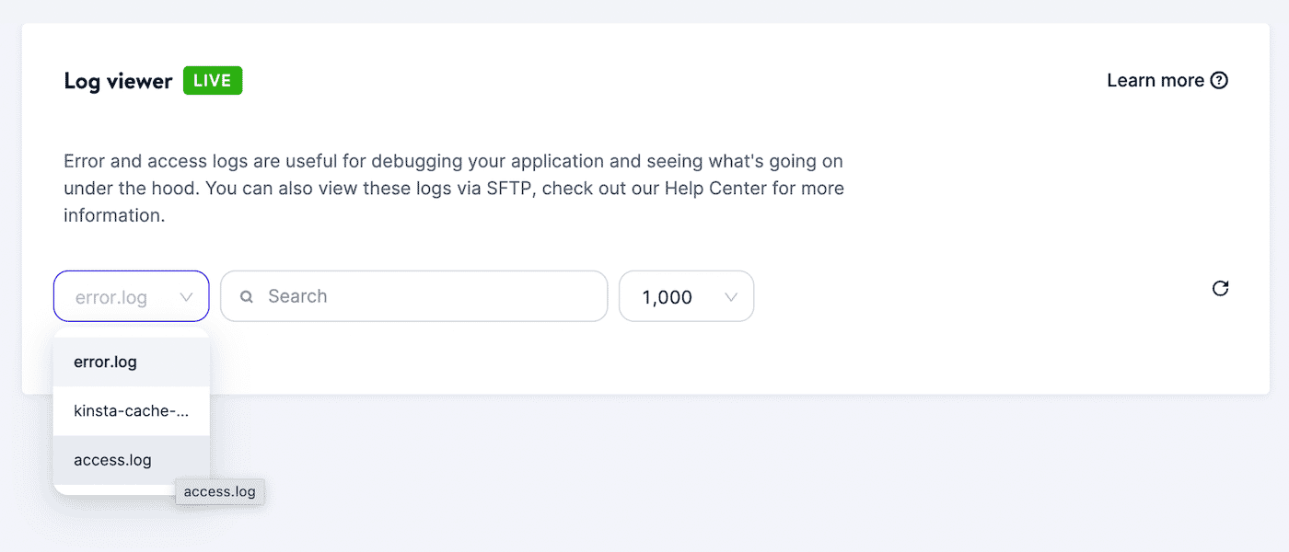Click the green LIVE badge

(x=213, y=81)
